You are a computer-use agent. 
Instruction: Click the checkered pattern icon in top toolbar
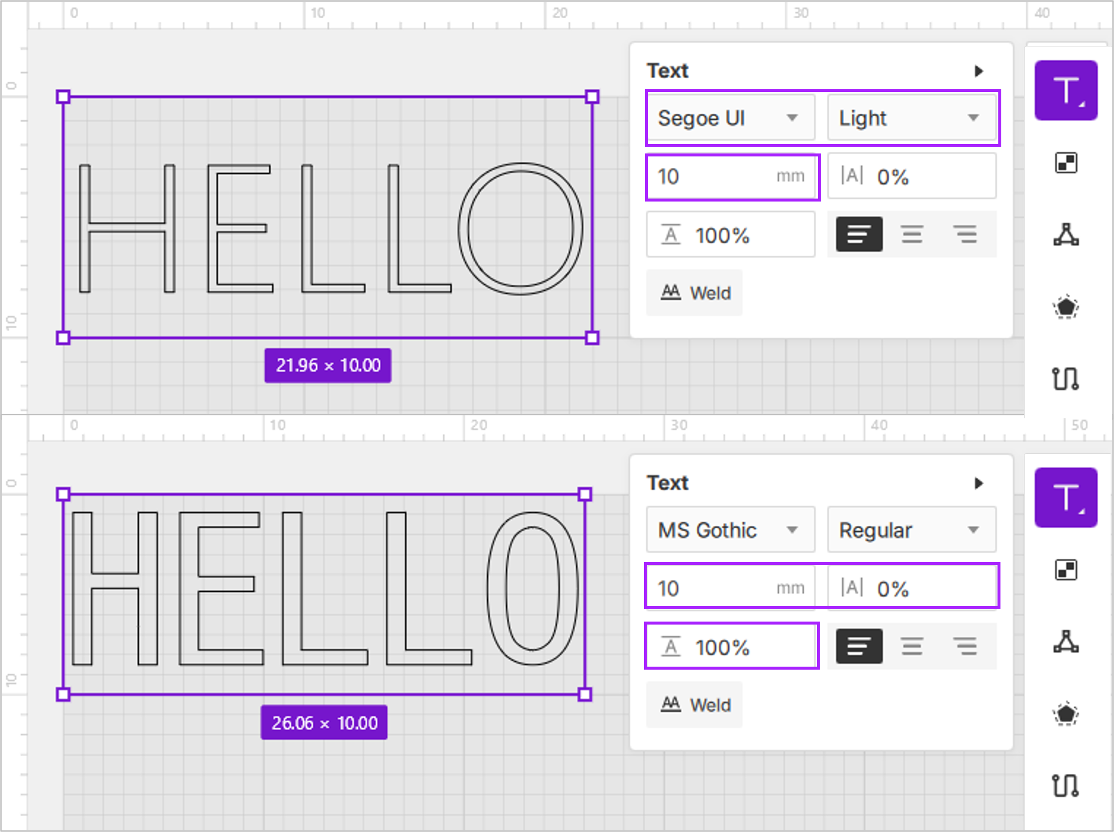coord(1066,163)
